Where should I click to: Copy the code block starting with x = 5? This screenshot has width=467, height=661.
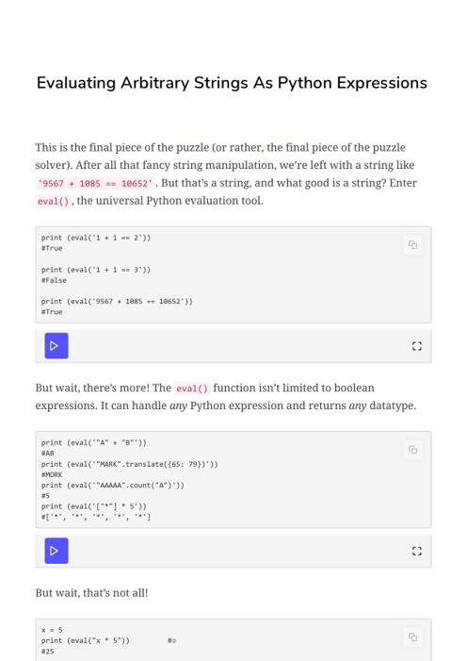[412, 637]
